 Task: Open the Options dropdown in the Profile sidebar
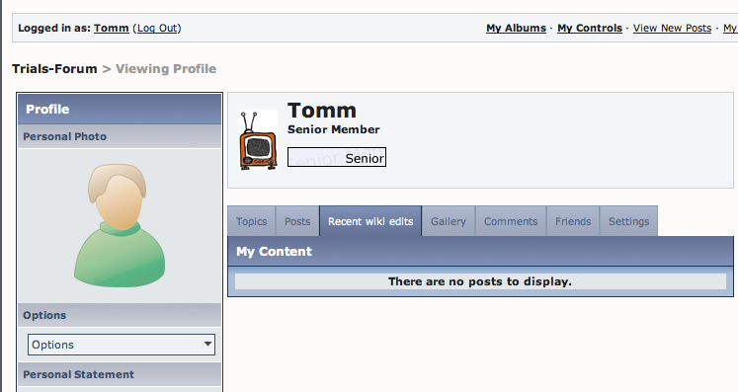pos(121,345)
